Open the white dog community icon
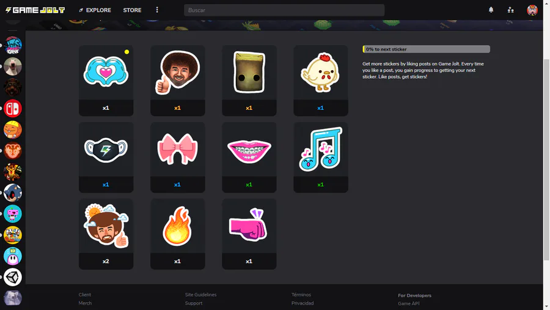The height and width of the screenshot is (310, 550). click(x=13, y=66)
